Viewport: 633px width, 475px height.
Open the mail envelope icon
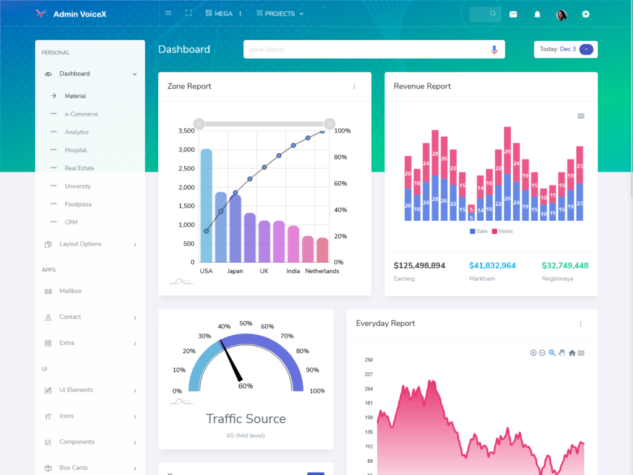[x=513, y=14]
